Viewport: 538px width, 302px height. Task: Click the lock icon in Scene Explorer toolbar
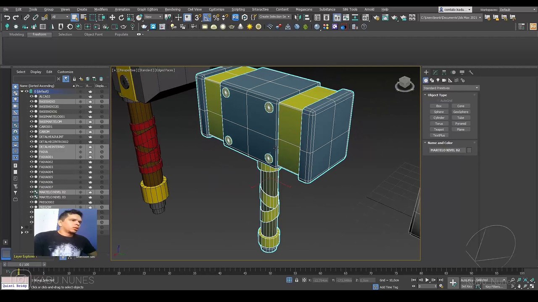click(74, 79)
